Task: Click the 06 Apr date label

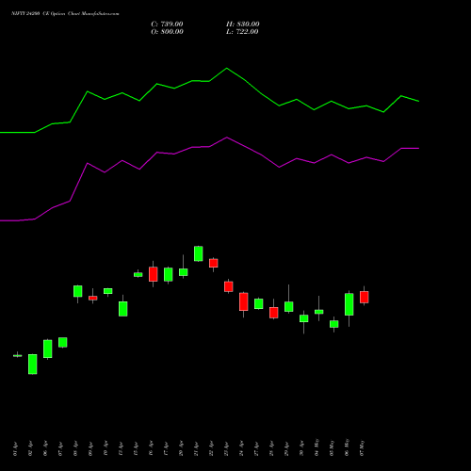Action: [45, 449]
